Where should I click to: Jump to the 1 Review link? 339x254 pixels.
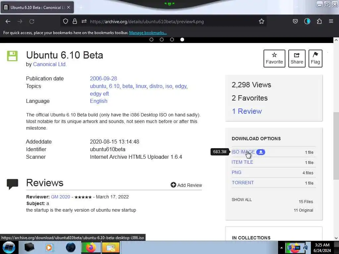tap(247, 111)
